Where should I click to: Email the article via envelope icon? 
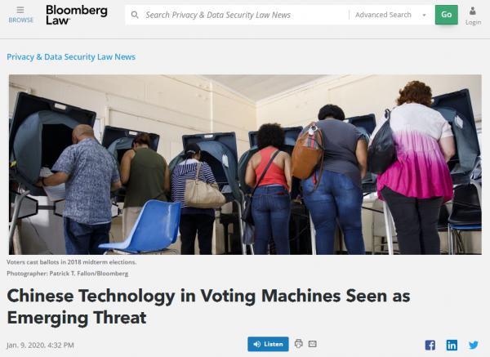[x=313, y=344]
